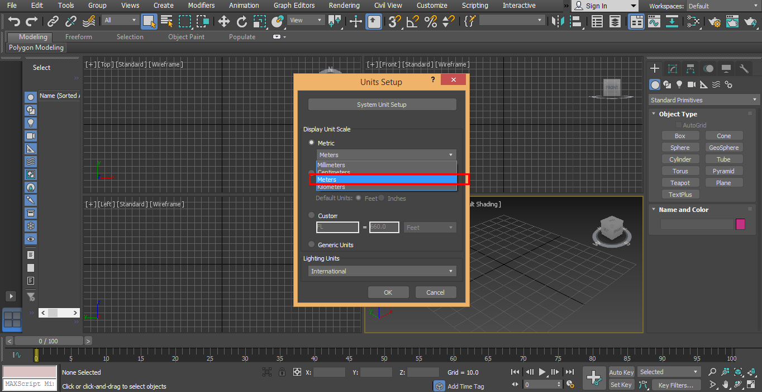This screenshot has width=762, height=392.
Task: Open the Modify panel tab icon
Action: coord(673,69)
